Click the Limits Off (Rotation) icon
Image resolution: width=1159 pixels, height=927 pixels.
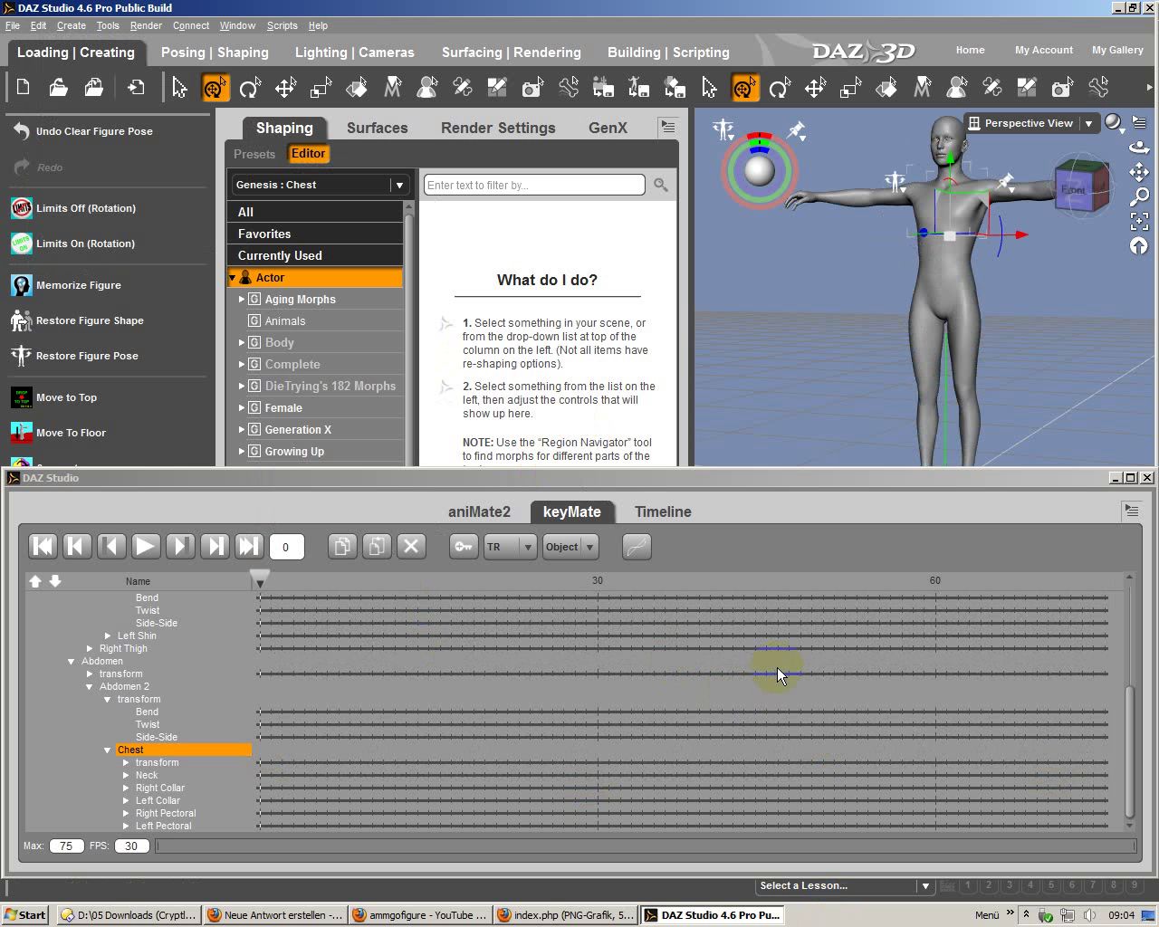pyautogui.click(x=22, y=208)
